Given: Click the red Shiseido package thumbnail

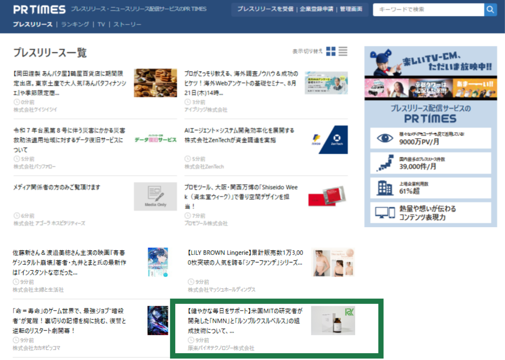Looking at the screenshot, I should [327, 196].
